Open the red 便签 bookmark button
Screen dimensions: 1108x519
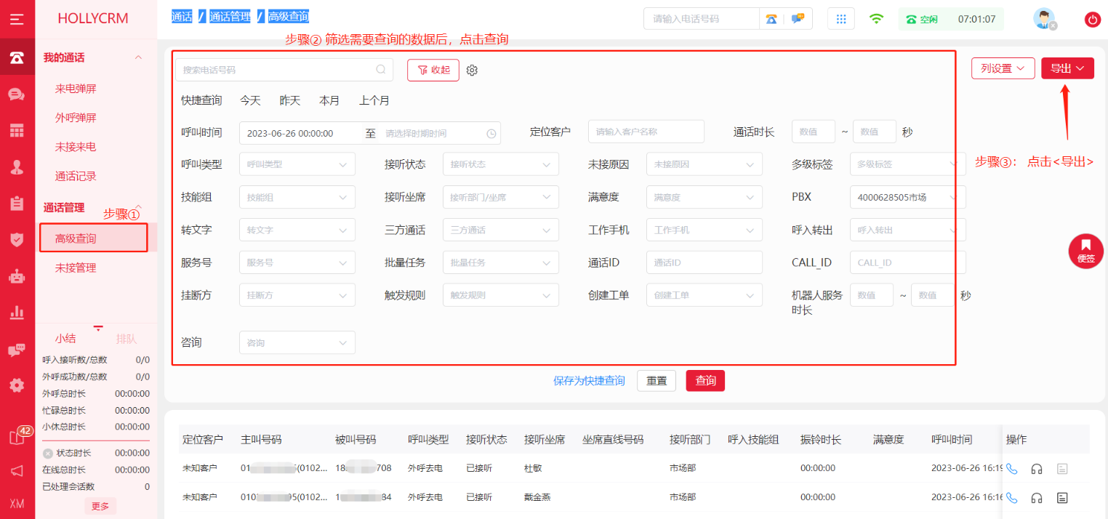pyautogui.click(x=1085, y=251)
